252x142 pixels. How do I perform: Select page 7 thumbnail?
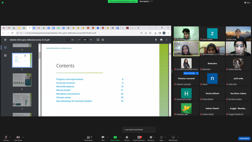(22, 100)
